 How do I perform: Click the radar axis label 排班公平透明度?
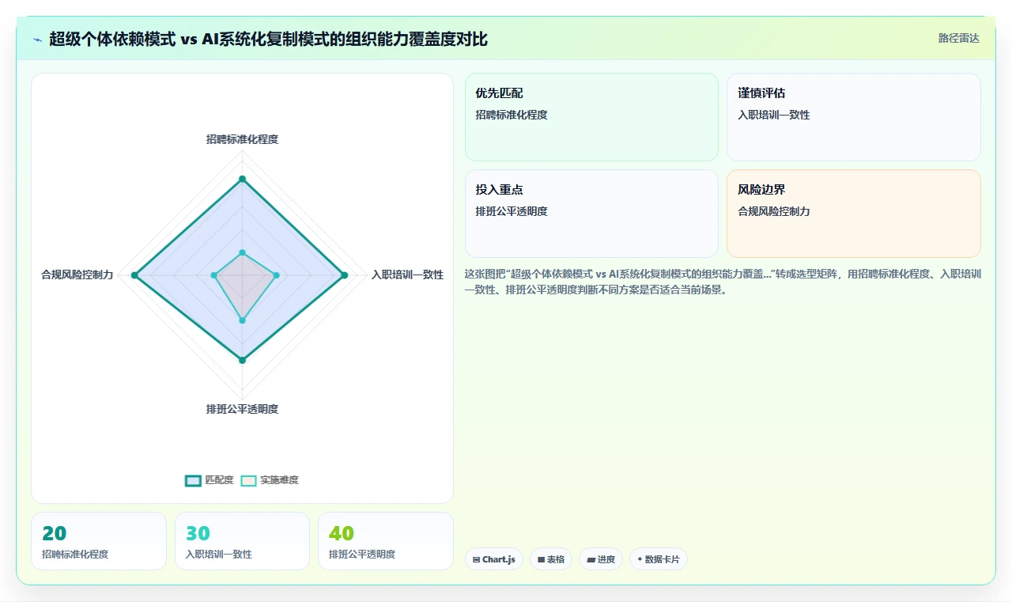click(x=242, y=409)
